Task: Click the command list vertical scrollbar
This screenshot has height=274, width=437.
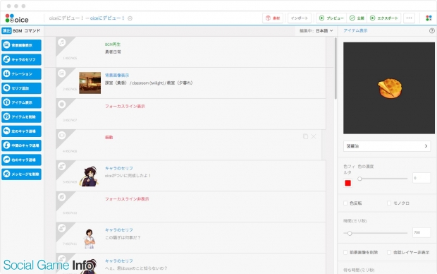Action: tap(336, 68)
